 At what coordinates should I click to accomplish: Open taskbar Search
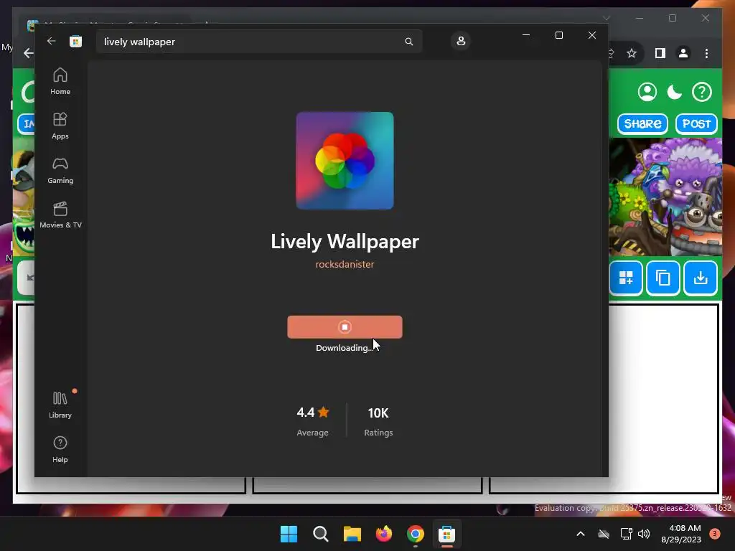[x=321, y=534]
